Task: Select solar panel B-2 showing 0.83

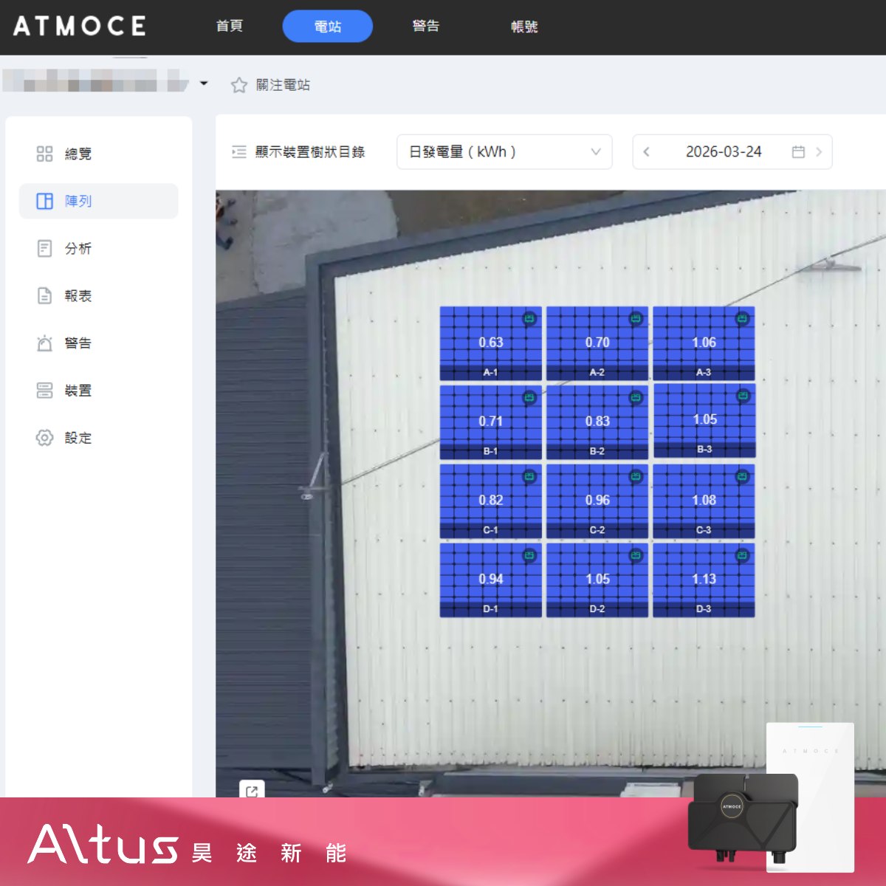Action: 597,422
